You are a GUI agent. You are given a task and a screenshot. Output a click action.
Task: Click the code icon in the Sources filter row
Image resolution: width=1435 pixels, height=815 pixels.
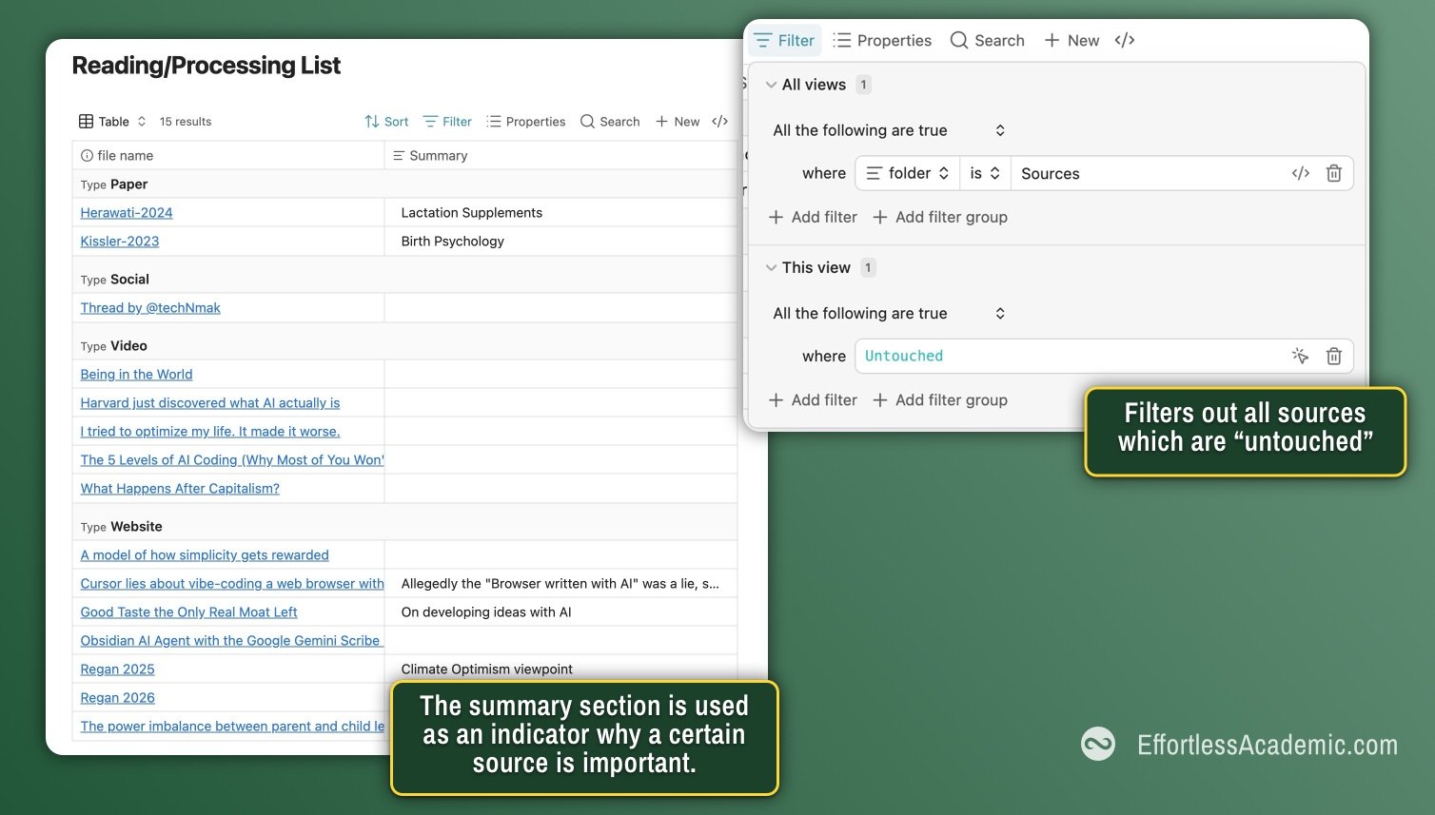(1301, 173)
